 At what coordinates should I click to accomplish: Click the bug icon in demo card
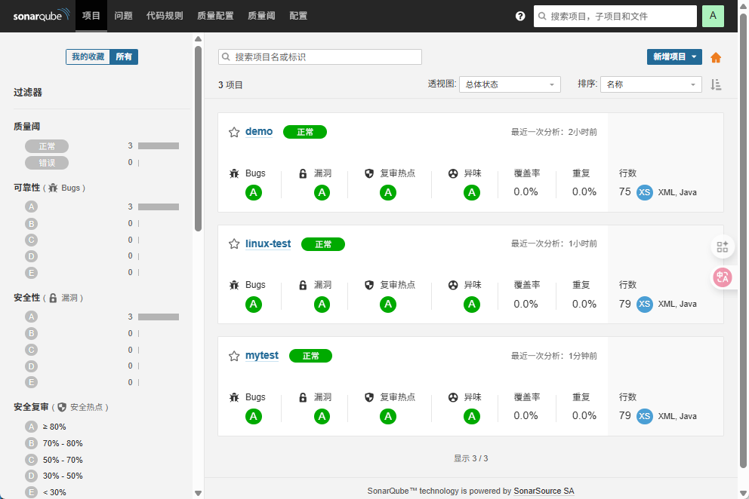point(234,173)
